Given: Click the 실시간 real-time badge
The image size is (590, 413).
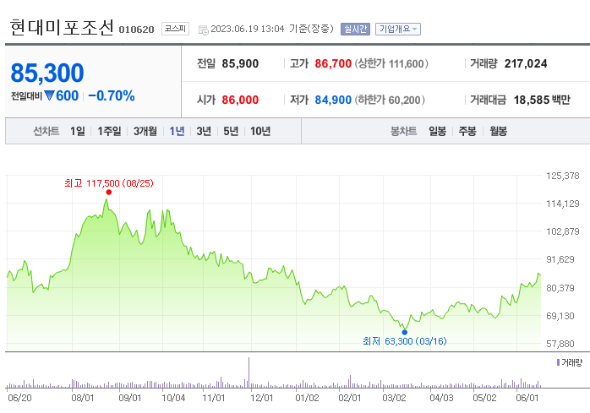Looking at the screenshot, I should [355, 29].
